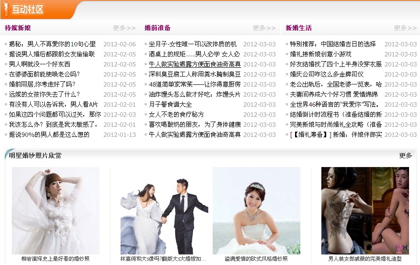The image size is (420, 265).
Task: Click 更多>> beside 待嫁新娘
Action: click(x=124, y=28)
